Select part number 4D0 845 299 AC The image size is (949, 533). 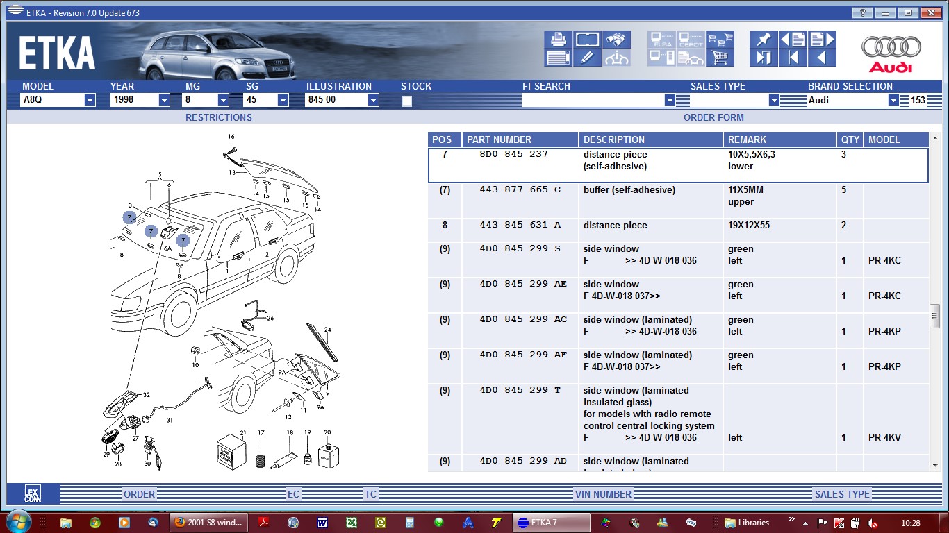tap(523, 320)
